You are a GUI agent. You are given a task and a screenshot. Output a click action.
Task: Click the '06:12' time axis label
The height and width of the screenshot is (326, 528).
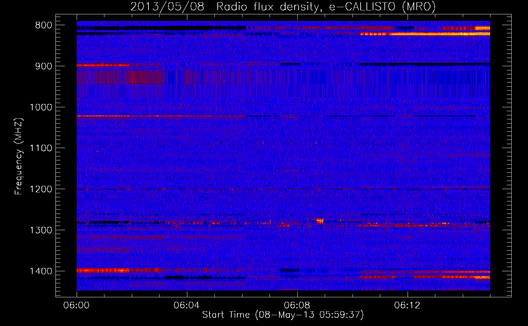point(407,305)
